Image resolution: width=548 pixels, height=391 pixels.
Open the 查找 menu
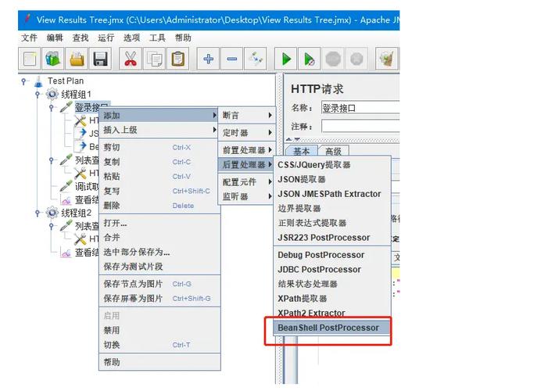(81, 38)
